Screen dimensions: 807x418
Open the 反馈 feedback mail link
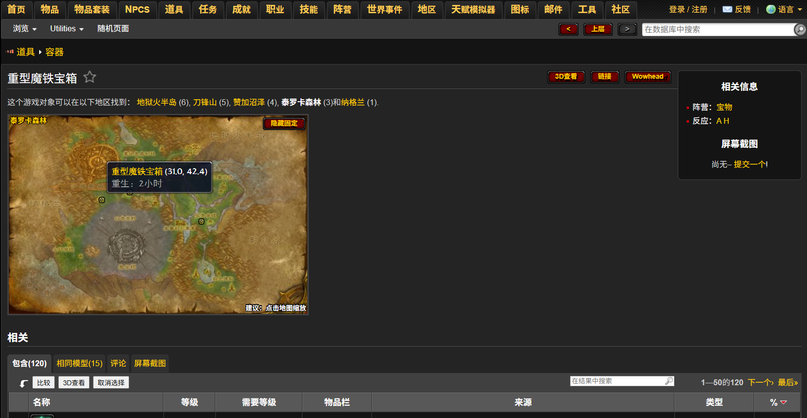(x=737, y=9)
